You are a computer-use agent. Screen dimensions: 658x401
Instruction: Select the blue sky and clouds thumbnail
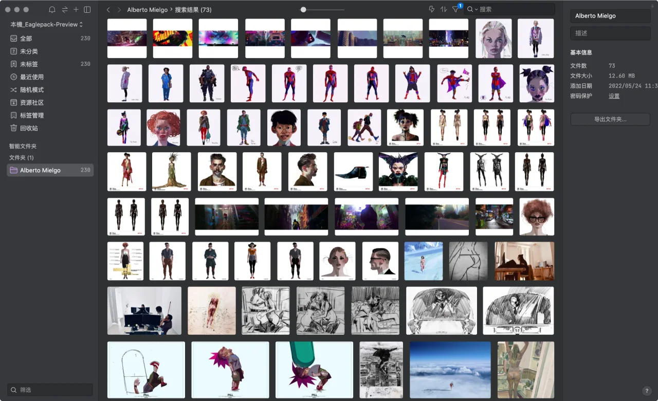450,370
